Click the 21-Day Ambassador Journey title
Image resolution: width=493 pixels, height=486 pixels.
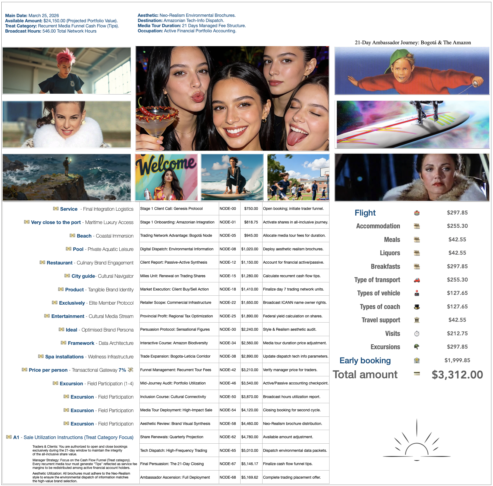click(x=412, y=42)
